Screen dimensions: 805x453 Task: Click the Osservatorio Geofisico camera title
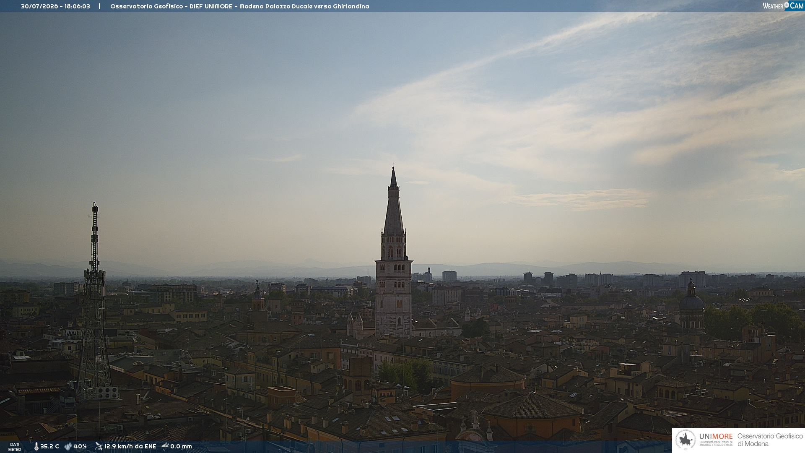coord(240,6)
